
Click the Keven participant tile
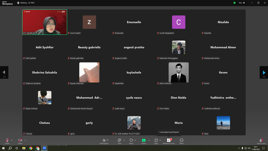pos(223,73)
